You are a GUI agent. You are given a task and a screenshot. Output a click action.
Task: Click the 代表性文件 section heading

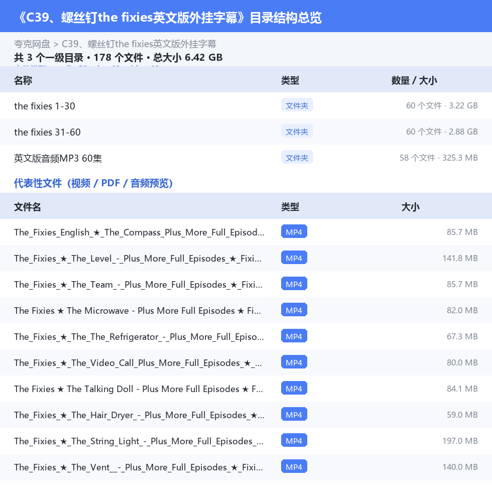click(x=93, y=183)
